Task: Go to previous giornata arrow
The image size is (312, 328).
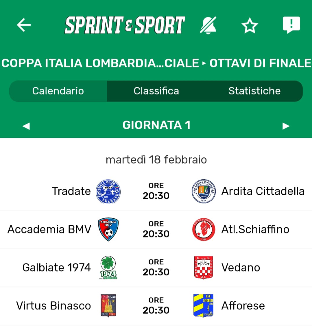Action: point(26,126)
